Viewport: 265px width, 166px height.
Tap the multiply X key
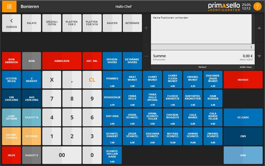[52, 80]
